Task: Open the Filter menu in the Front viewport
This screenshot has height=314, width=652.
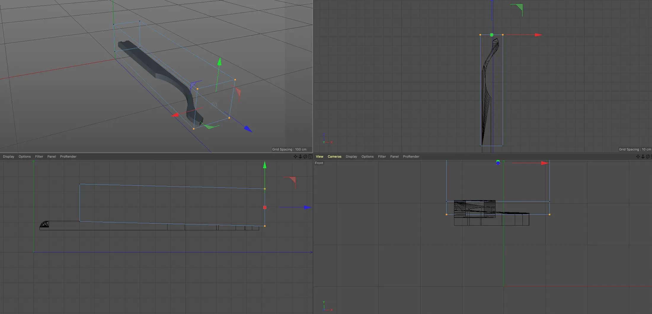Action: pos(382,157)
